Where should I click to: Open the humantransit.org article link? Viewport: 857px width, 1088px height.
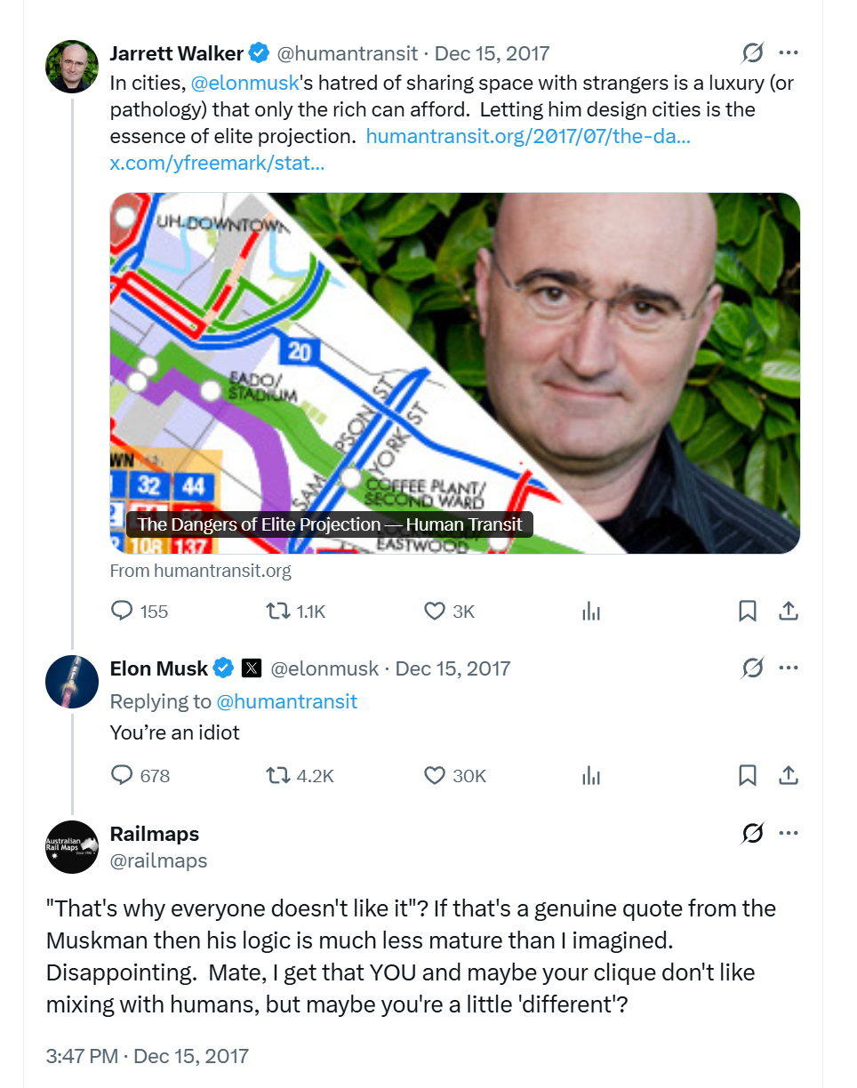pyautogui.click(x=528, y=137)
